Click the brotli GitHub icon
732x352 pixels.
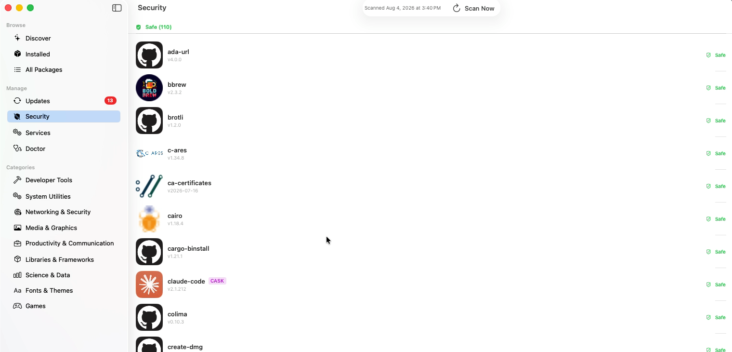(x=149, y=121)
